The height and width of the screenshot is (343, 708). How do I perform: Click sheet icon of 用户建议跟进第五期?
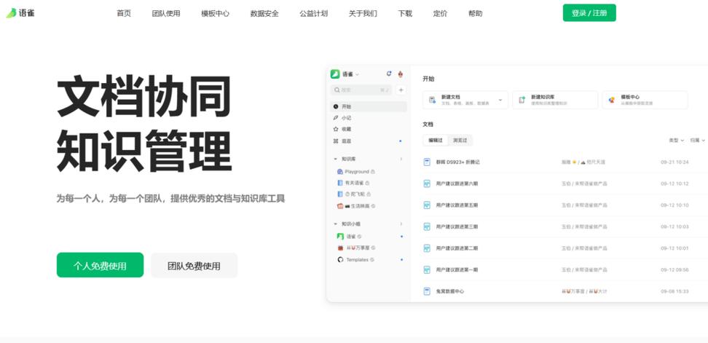(x=427, y=205)
